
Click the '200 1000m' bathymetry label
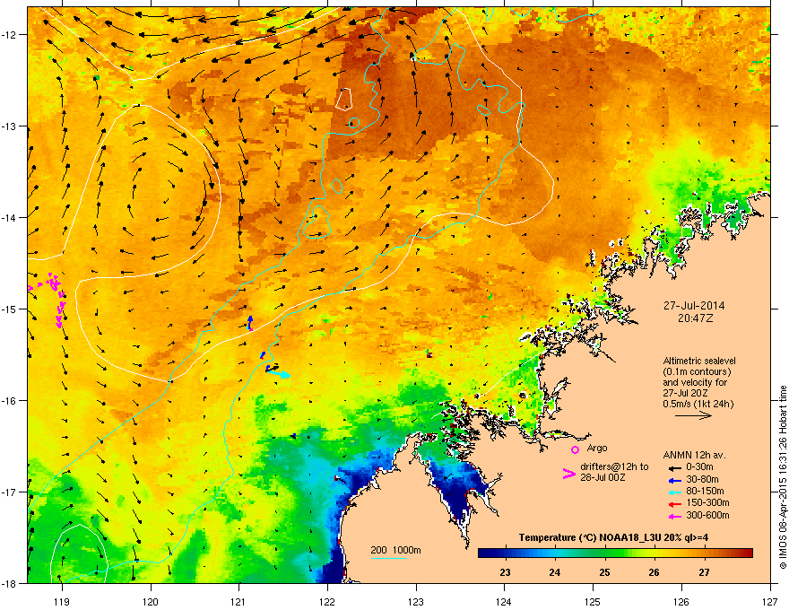point(395,550)
